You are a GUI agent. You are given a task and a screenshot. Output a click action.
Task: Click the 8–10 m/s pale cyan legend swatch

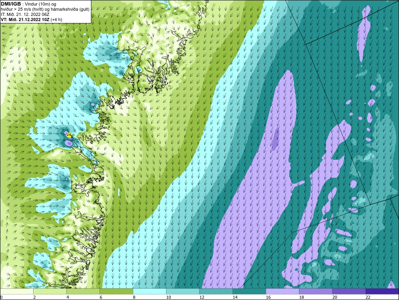[x=150, y=291]
